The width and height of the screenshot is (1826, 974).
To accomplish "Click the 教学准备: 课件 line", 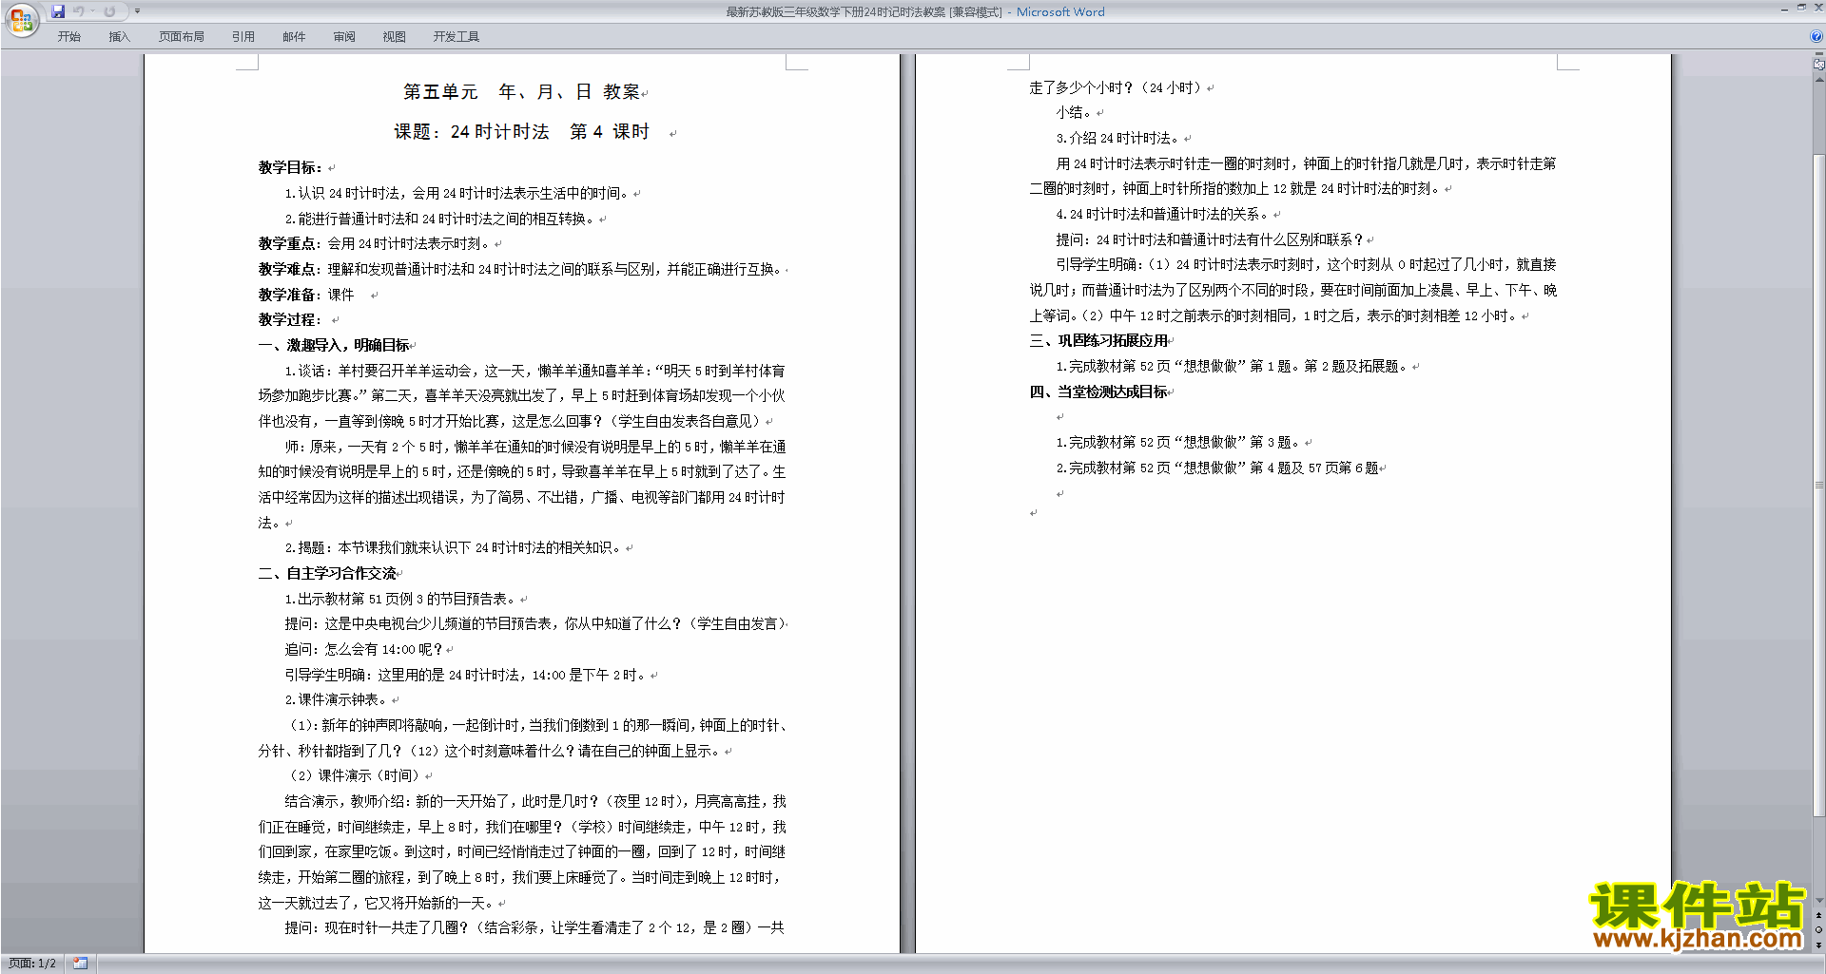I will (306, 295).
